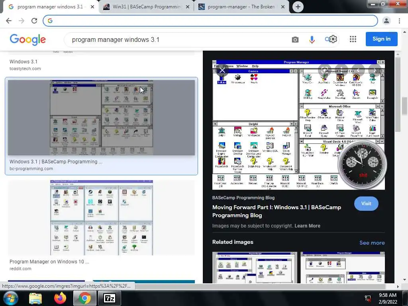408x306 pixels.
Task: Go to the next image in the preview
Action: click(x=375, y=70)
